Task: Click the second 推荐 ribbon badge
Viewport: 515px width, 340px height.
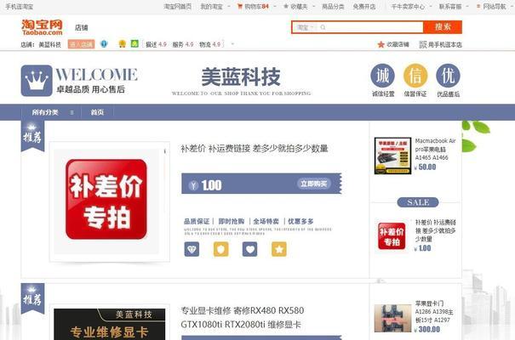Action: [32, 298]
